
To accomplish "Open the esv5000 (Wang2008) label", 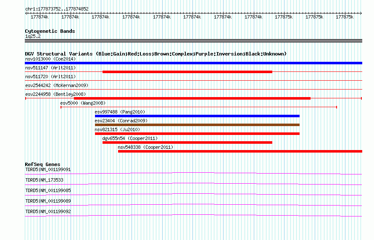I will (83, 103).
